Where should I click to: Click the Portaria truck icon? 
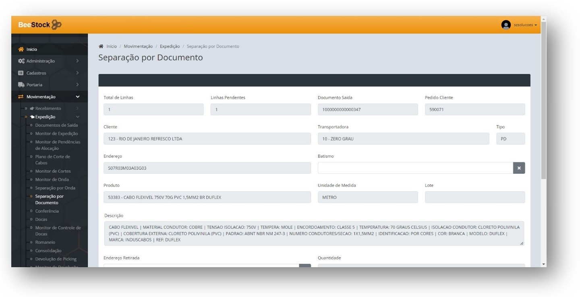click(21, 85)
